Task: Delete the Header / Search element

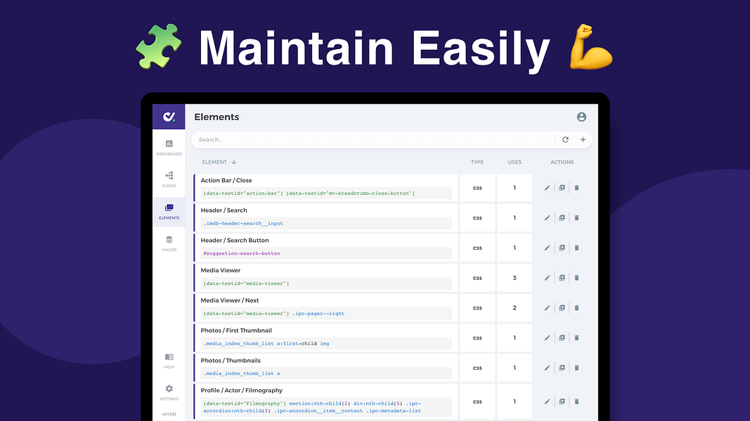Action: coord(577,218)
